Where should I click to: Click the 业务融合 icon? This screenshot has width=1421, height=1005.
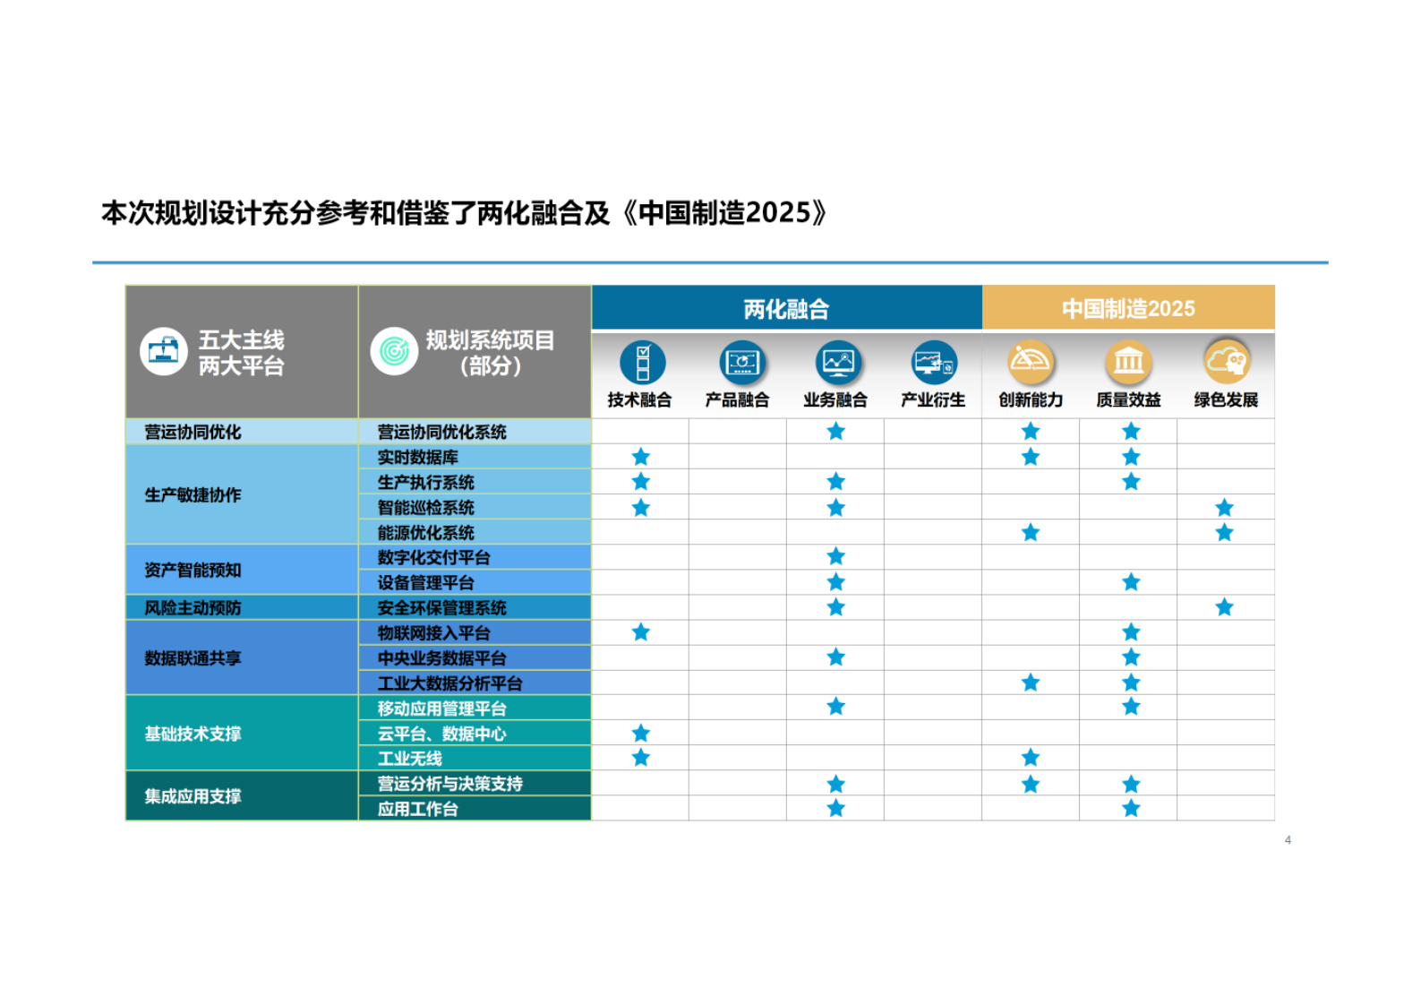[837, 363]
